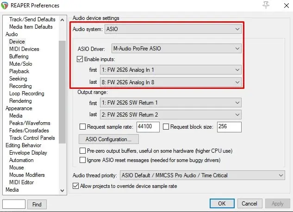
Task: Check Ignore ASIO reset messages option
Action: 82,160
